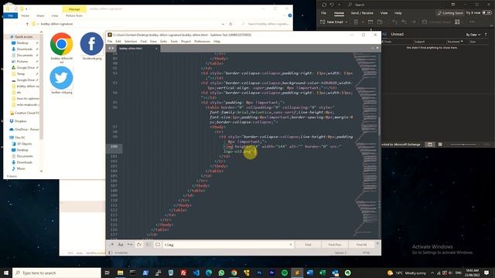
Task: Toggle in-selection option in find panel
Action: (148, 245)
